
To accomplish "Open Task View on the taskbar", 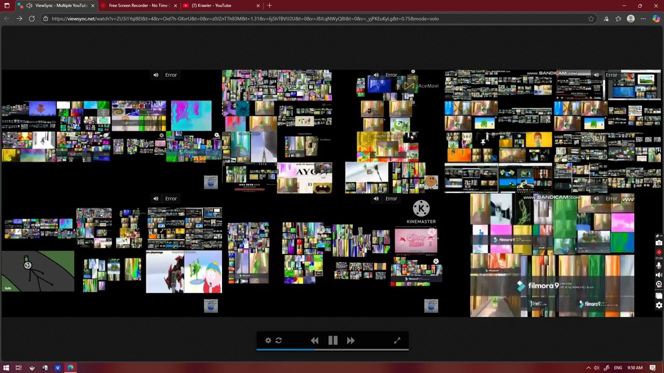I will tap(19, 368).
